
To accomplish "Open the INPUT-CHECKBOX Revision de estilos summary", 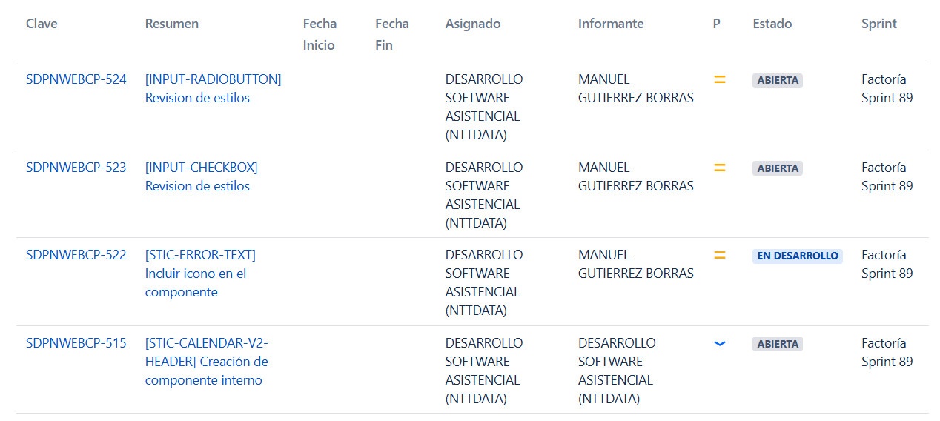I will coord(202,176).
